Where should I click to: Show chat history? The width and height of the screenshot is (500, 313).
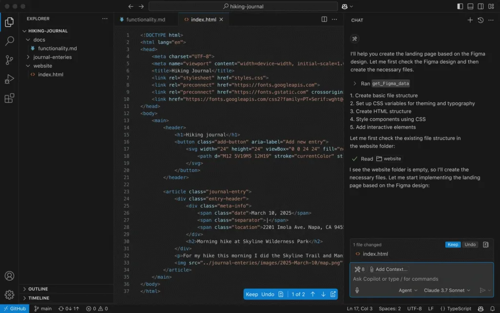tap(480, 20)
